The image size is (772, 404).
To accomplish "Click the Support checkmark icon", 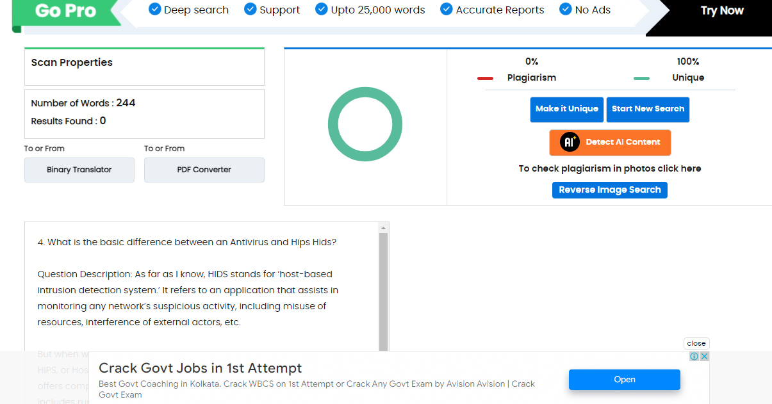I will 250,9.
